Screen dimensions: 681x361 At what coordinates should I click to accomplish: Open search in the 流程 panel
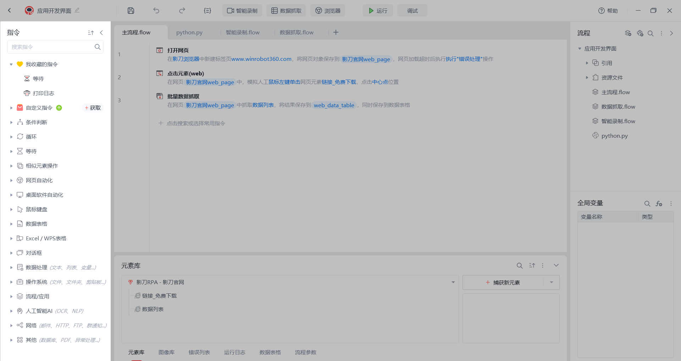coord(650,33)
